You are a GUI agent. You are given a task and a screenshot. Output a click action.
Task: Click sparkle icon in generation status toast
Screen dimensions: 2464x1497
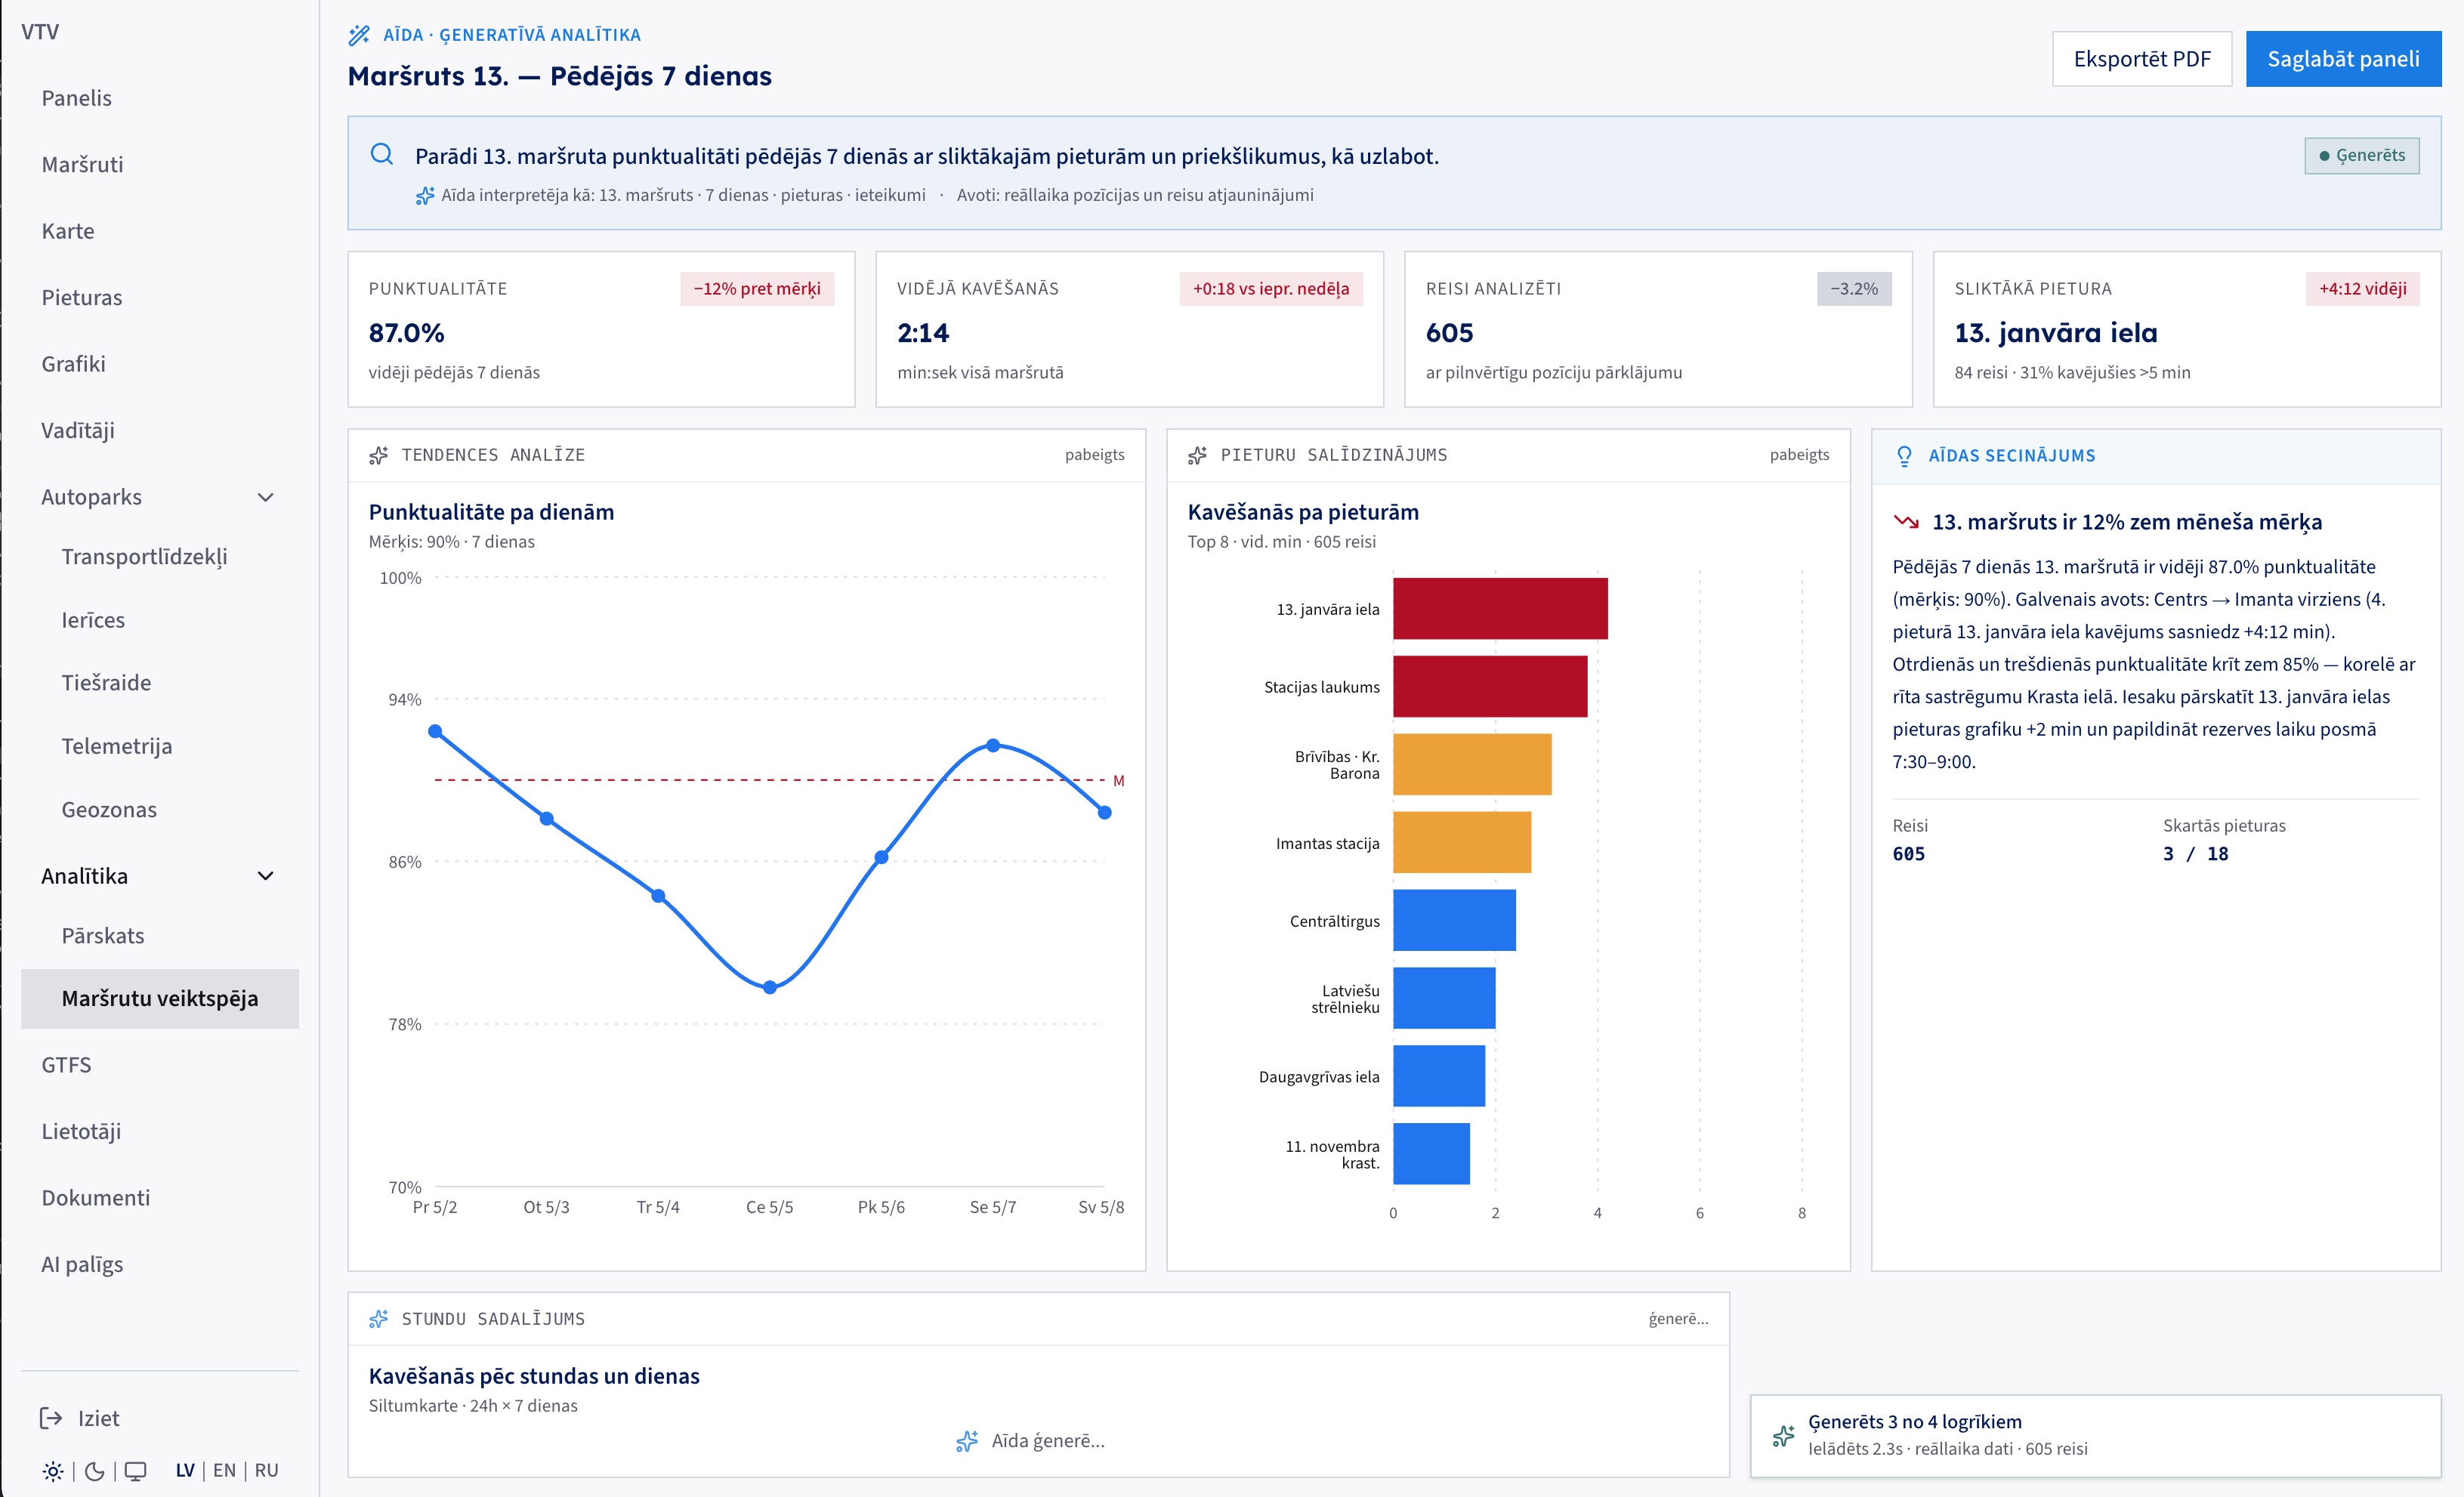click(1783, 1436)
